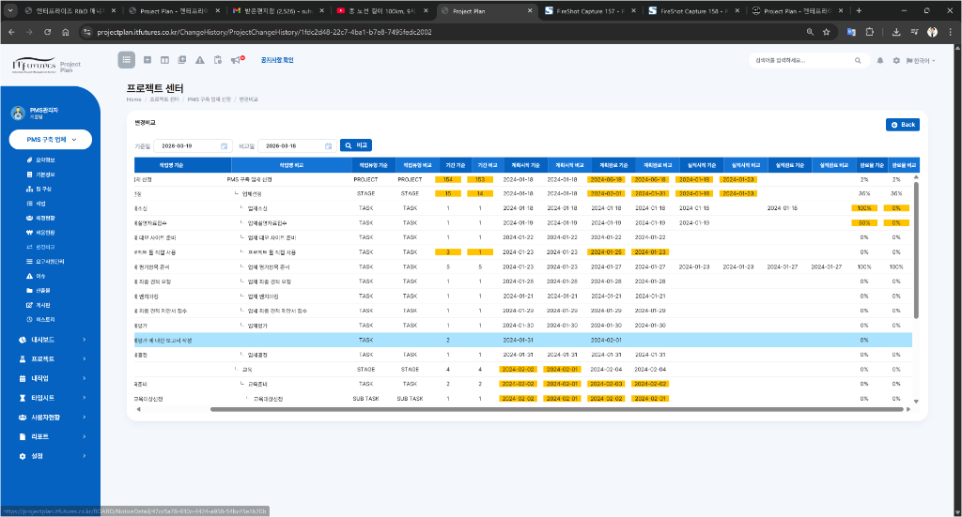Click the browser home icon
The width and height of the screenshot is (962, 517).
[x=66, y=32]
